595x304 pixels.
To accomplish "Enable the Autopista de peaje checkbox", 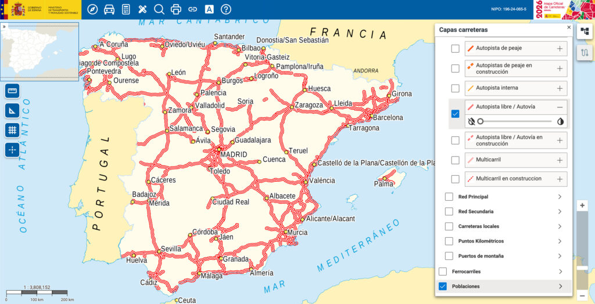I will (456, 49).
